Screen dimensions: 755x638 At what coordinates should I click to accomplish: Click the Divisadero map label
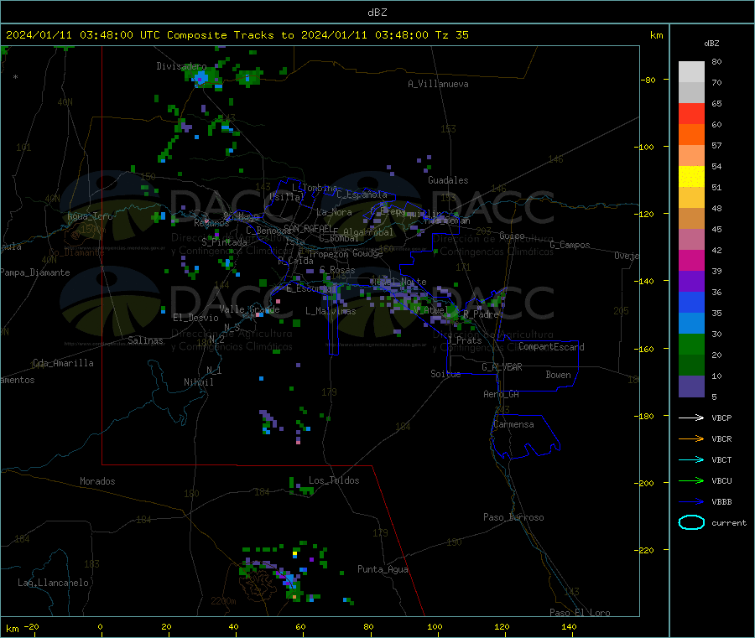pyautogui.click(x=181, y=66)
